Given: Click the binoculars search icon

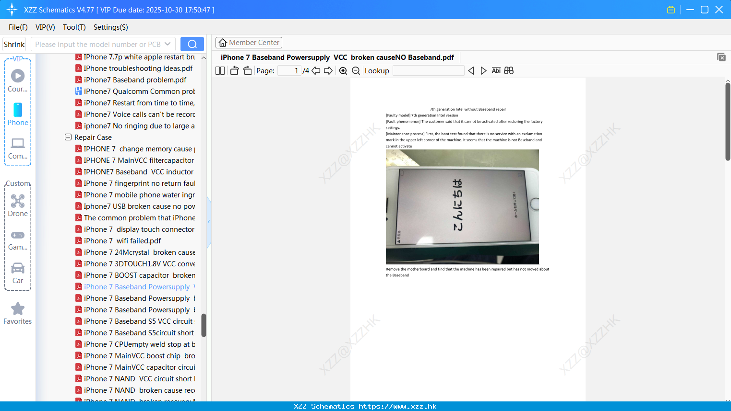Looking at the screenshot, I should click(x=509, y=71).
